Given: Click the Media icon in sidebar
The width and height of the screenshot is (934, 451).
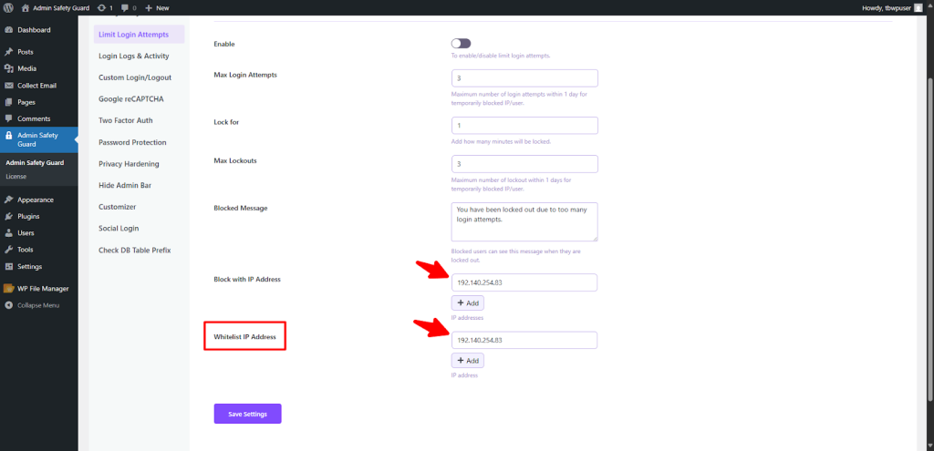Looking at the screenshot, I should [8, 68].
